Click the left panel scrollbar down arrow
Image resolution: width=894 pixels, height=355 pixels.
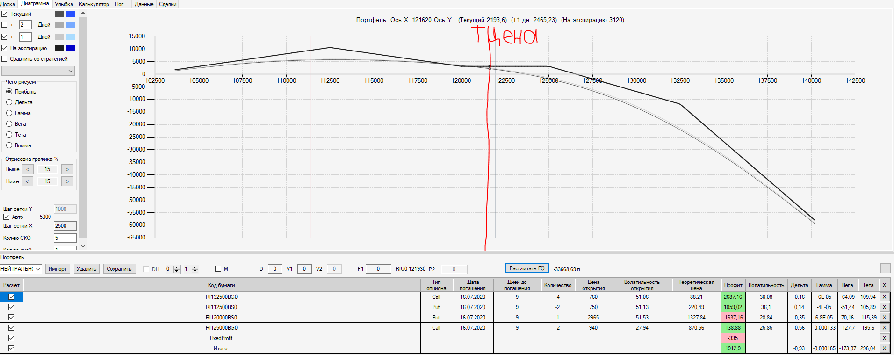pos(83,246)
